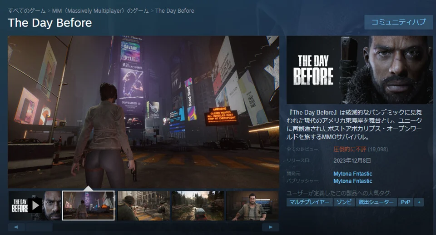Select the forest car screenshot thumbnail

(x=198, y=205)
